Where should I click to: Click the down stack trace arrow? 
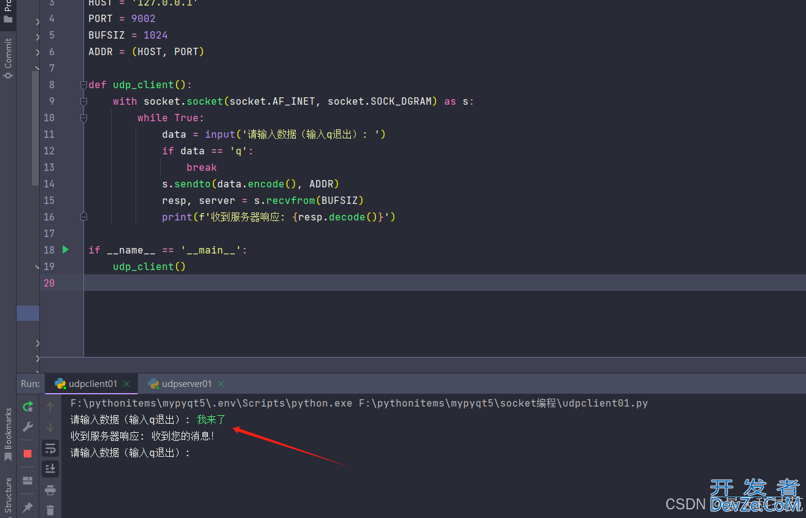pyautogui.click(x=50, y=427)
